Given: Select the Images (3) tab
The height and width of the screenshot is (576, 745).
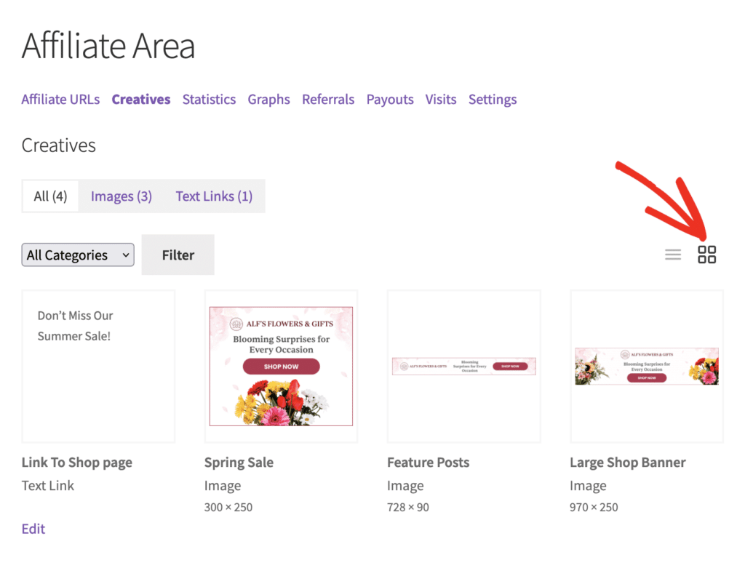Looking at the screenshot, I should [x=121, y=196].
